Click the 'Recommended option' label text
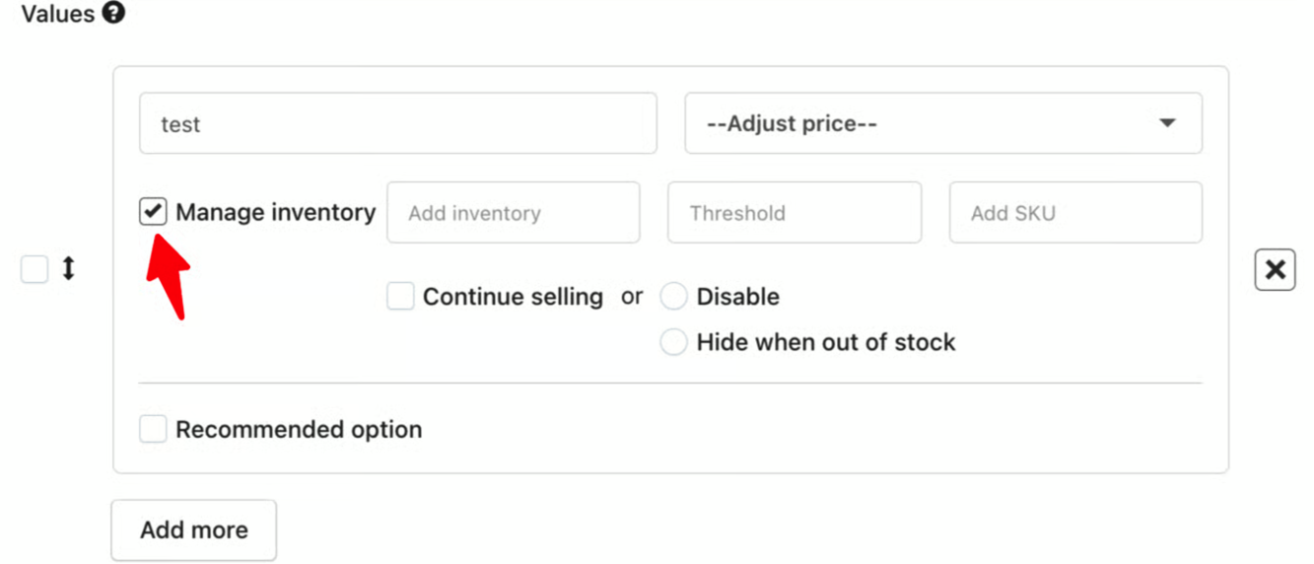 point(299,430)
